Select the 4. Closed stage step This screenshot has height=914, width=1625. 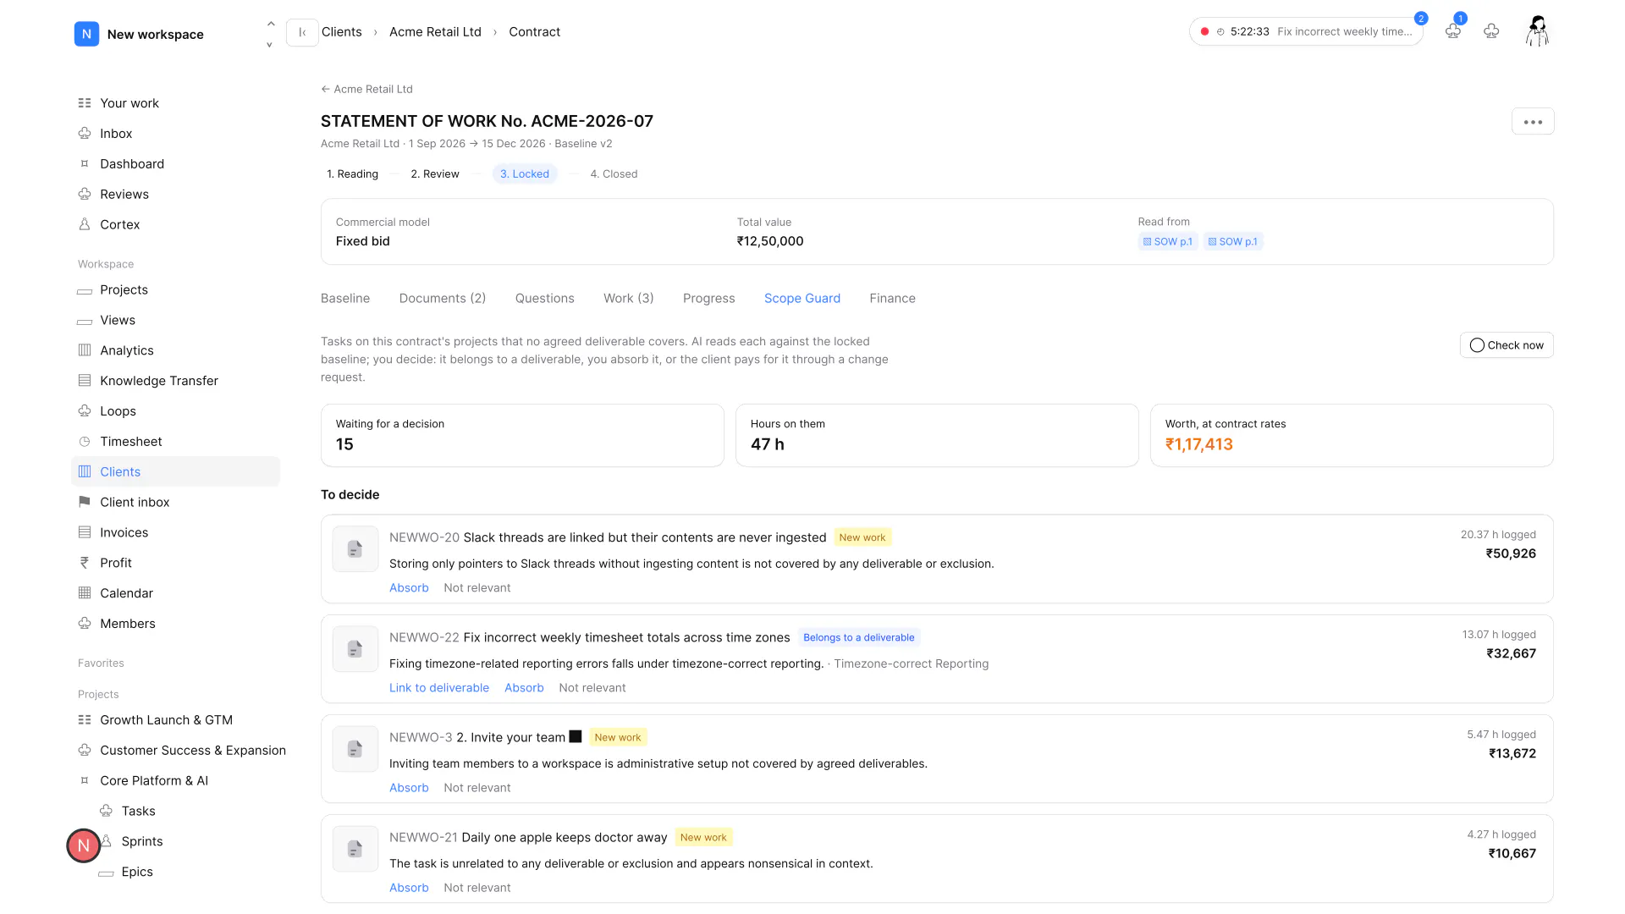[x=614, y=174]
